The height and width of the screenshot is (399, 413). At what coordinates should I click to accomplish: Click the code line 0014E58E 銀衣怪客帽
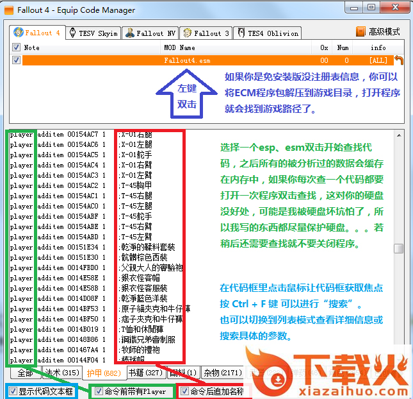tap(85, 278)
